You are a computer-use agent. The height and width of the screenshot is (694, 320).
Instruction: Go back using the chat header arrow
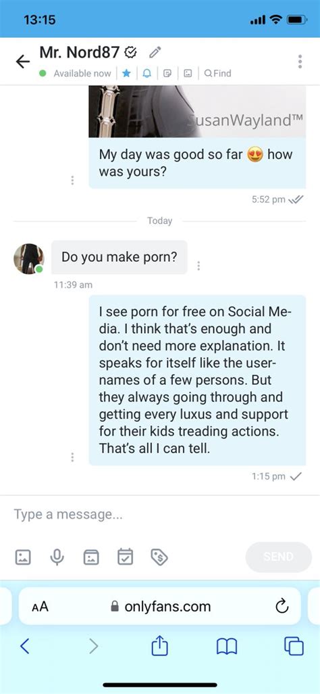click(x=22, y=62)
